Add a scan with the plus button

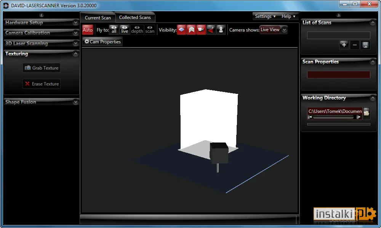coord(344,45)
